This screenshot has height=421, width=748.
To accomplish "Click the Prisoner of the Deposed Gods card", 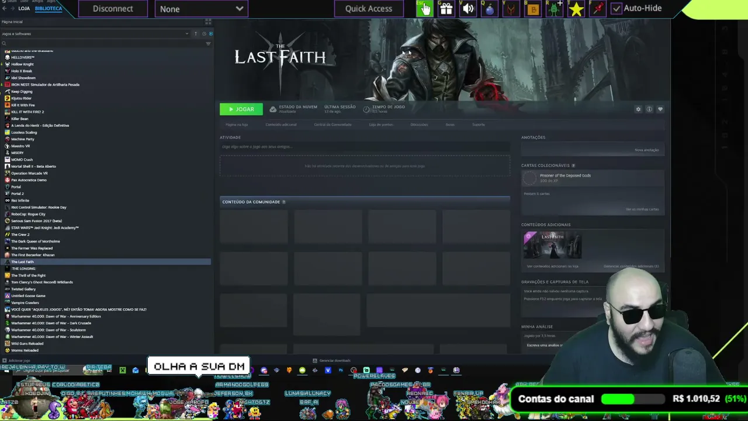I will point(593,178).
